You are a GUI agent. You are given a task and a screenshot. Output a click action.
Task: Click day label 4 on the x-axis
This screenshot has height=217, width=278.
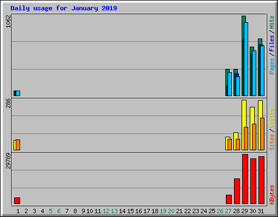click(42, 211)
